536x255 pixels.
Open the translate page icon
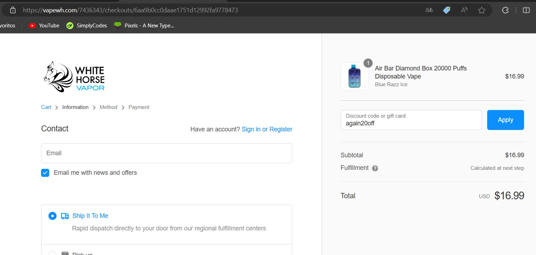(x=429, y=10)
